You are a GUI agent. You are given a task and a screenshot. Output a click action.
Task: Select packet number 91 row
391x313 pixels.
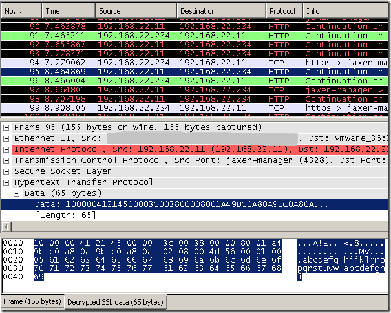(195, 36)
